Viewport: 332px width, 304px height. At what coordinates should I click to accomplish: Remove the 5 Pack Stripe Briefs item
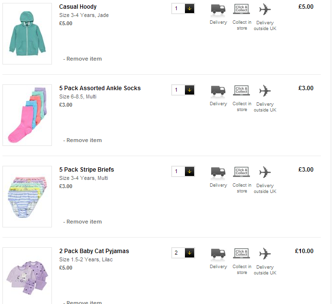pyautogui.click(x=84, y=222)
